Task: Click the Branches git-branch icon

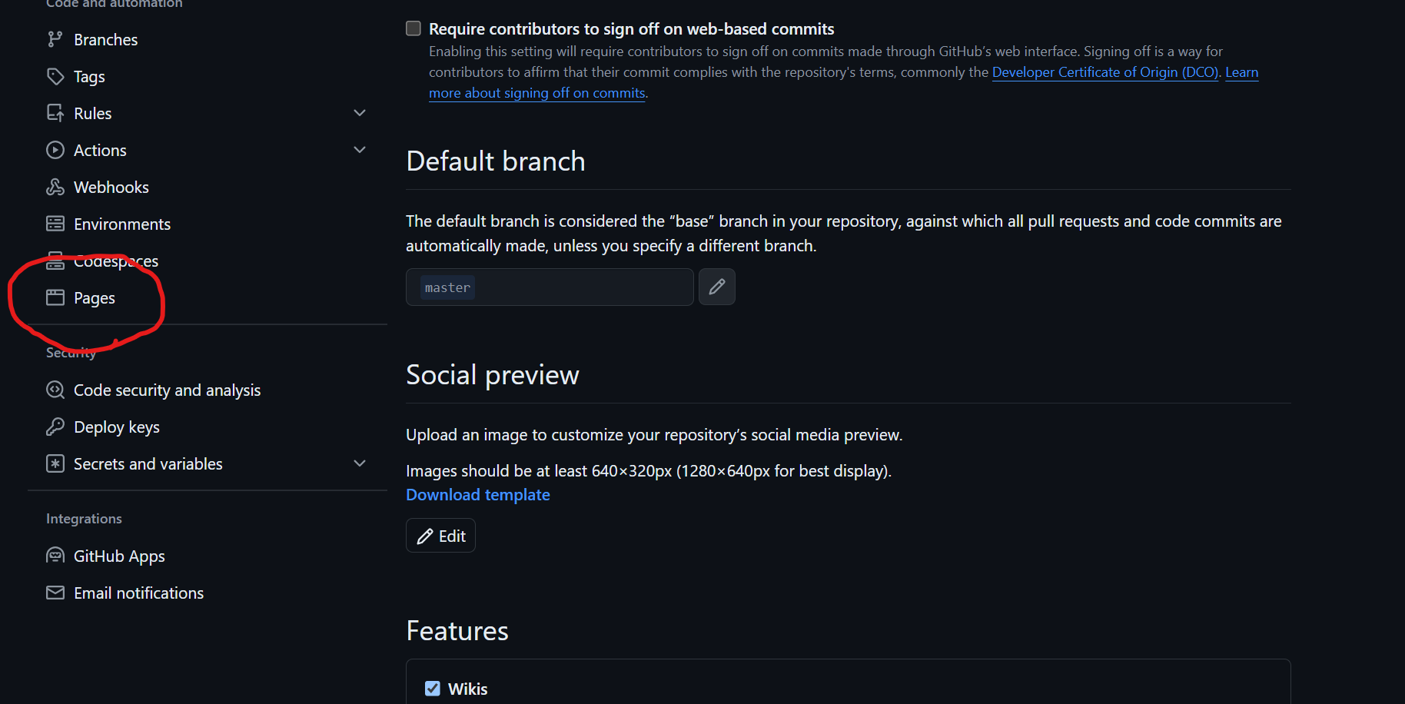Action: click(55, 39)
